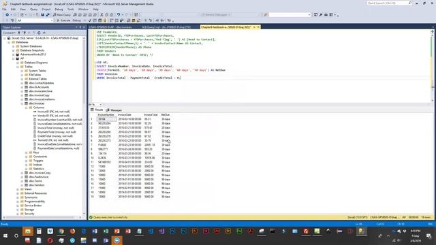
Task: Expand the System Databases node
Action: pos(14,46)
